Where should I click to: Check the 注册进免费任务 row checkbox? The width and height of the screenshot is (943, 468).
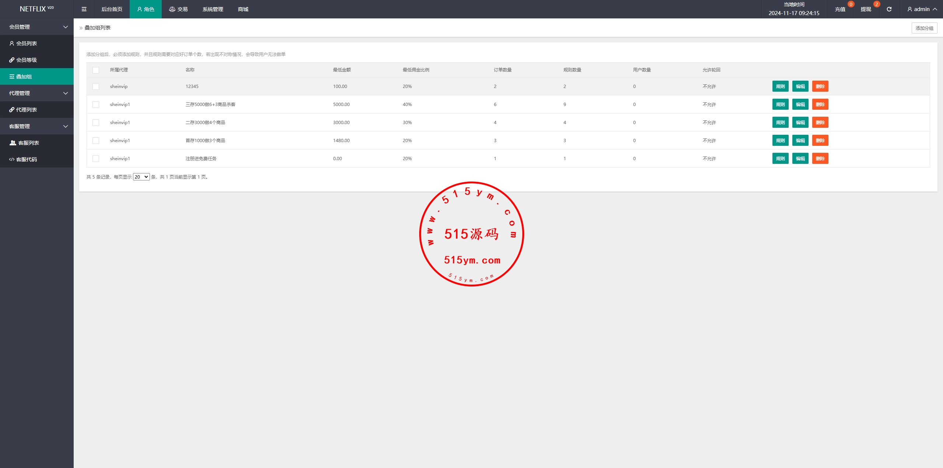(96, 159)
